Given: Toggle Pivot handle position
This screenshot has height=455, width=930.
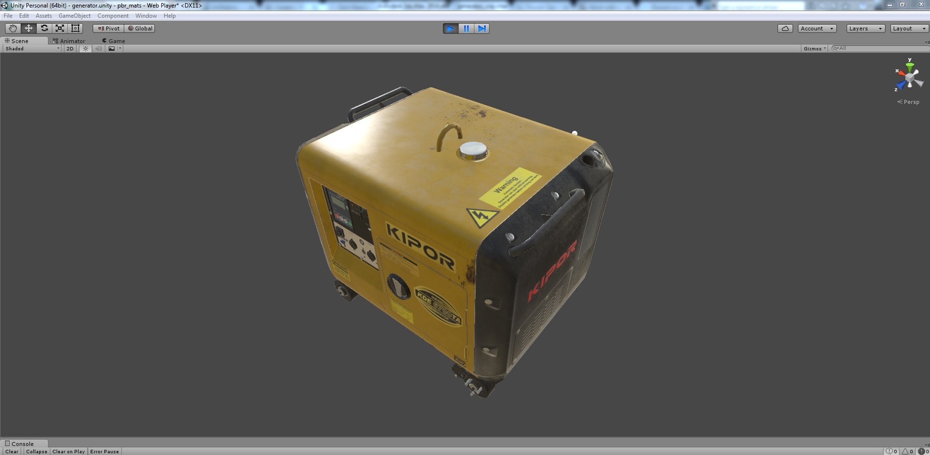Looking at the screenshot, I should [108, 29].
